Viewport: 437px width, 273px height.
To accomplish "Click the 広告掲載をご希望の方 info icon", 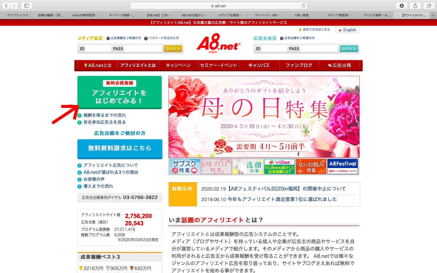I will tap(108, 39).
